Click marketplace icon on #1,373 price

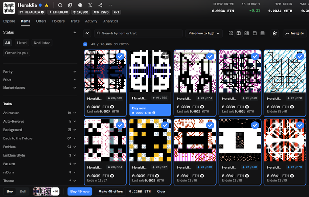(x=292, y=176)
